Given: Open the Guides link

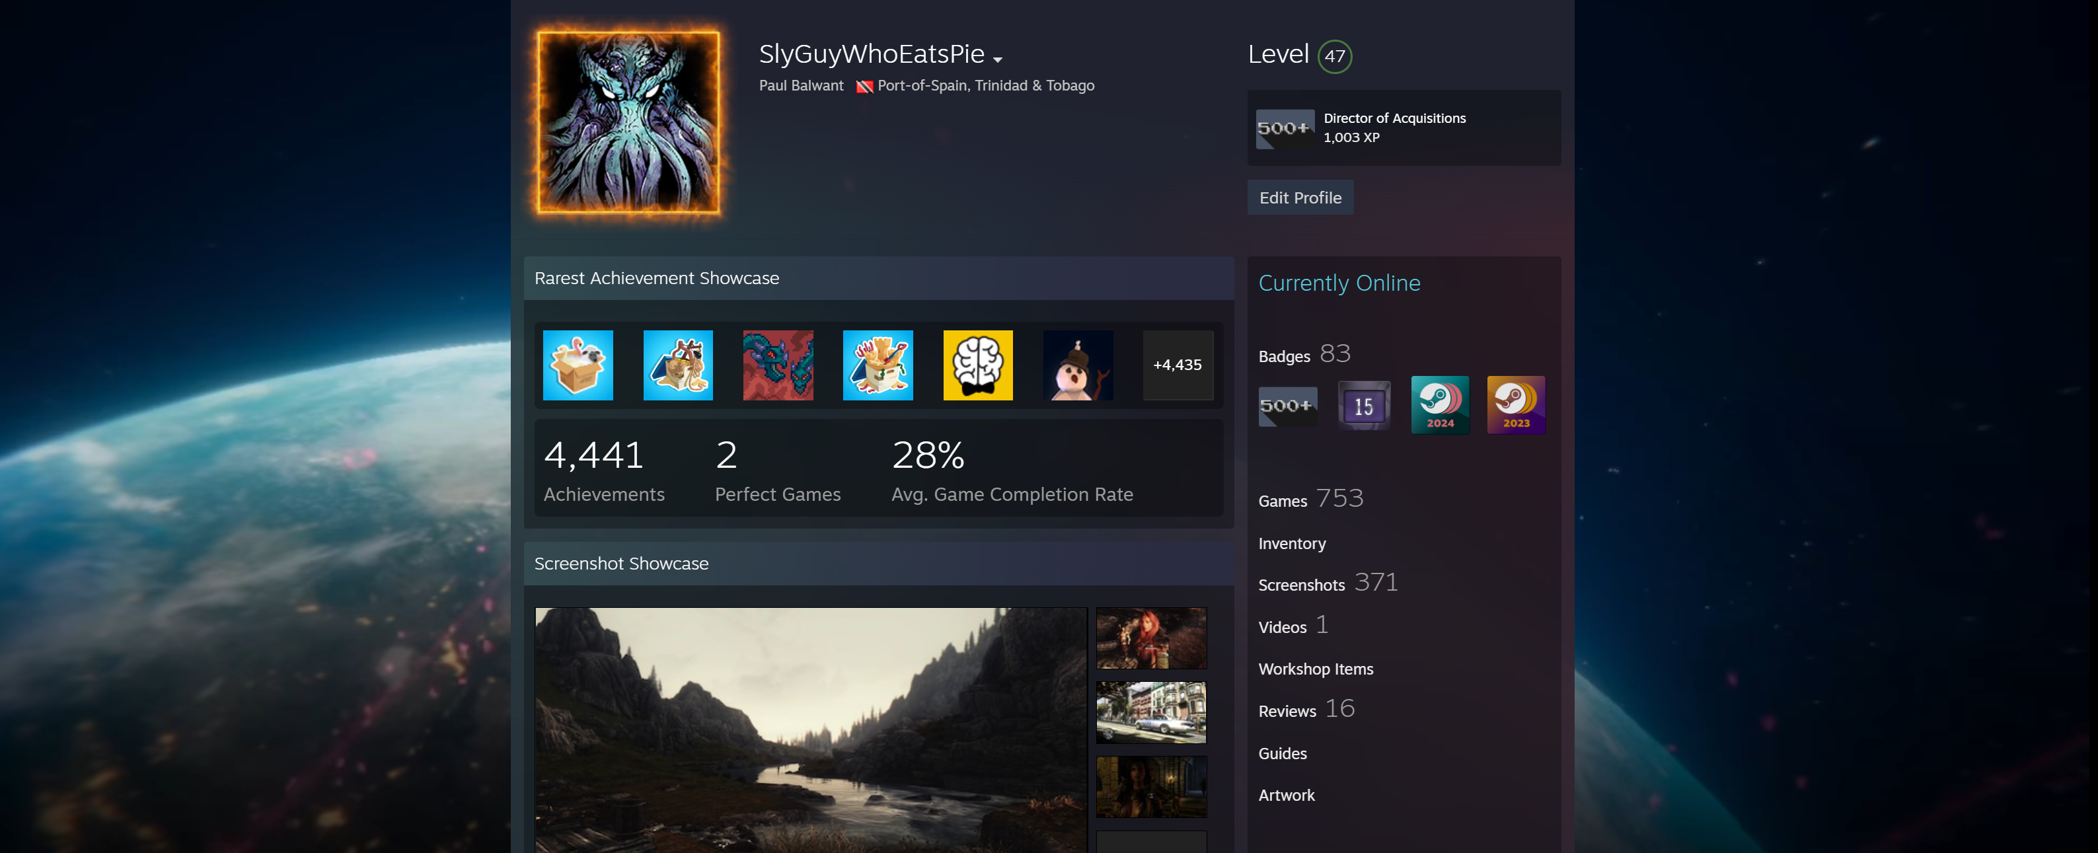Looking at the screenshot, I should [1282, 754].
